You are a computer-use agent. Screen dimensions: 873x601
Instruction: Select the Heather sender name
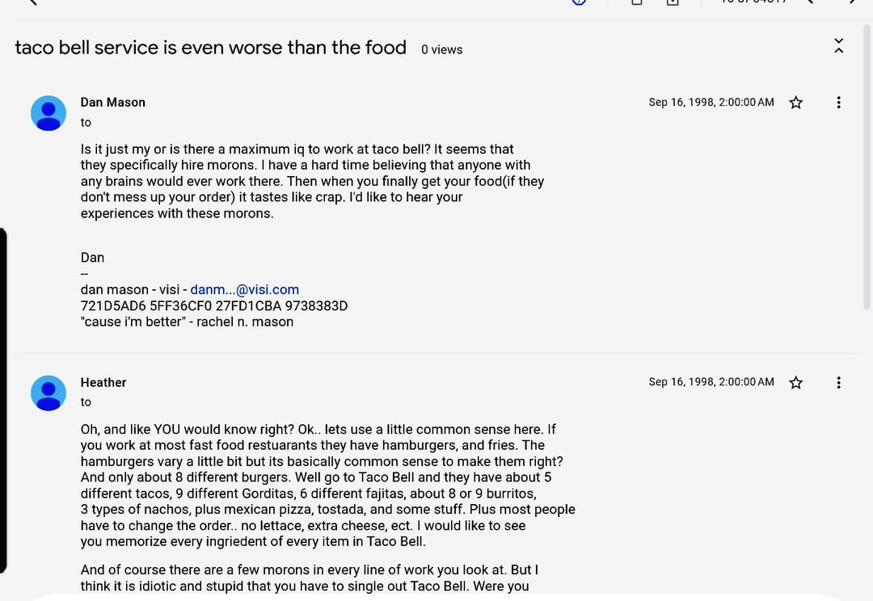(x=103, y=382)
